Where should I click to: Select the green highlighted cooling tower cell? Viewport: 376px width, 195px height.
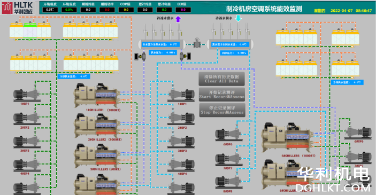coord(30,30)
